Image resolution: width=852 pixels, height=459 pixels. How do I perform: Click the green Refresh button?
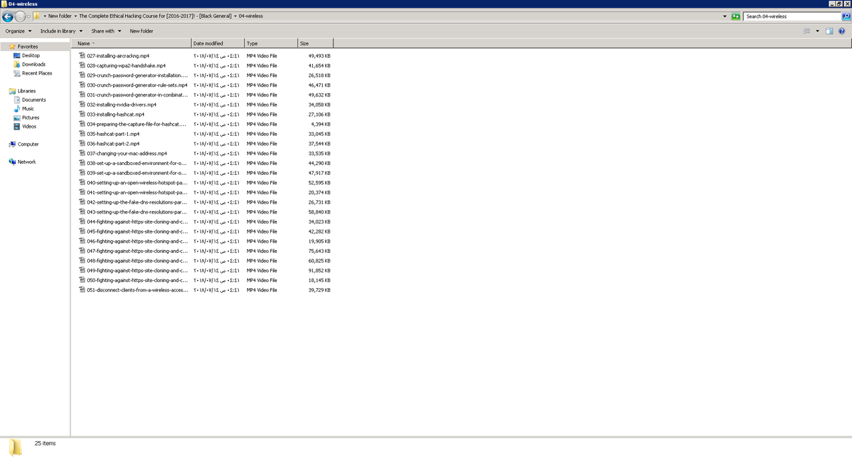pos(736,17)
